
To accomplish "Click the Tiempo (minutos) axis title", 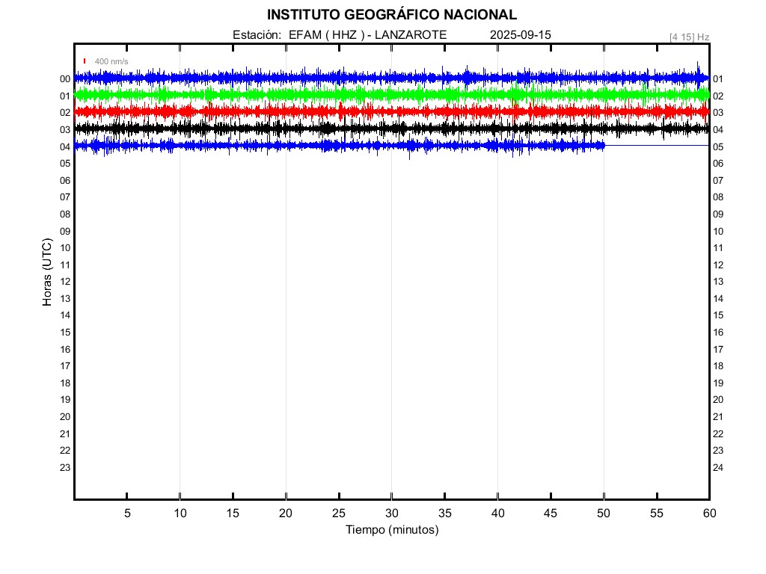I will (392, 530).
